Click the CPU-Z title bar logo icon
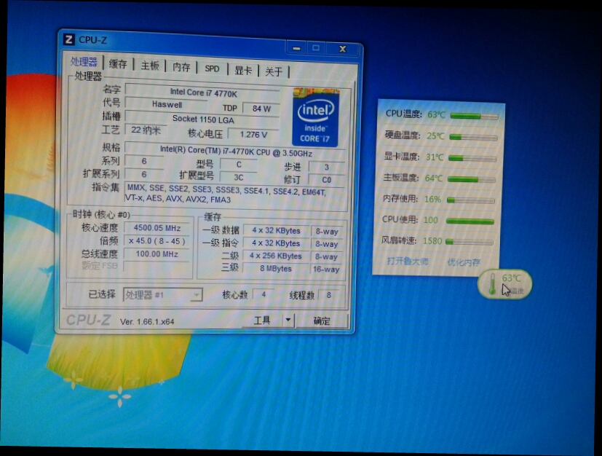The image size is (602, 456). coord(68,39)
